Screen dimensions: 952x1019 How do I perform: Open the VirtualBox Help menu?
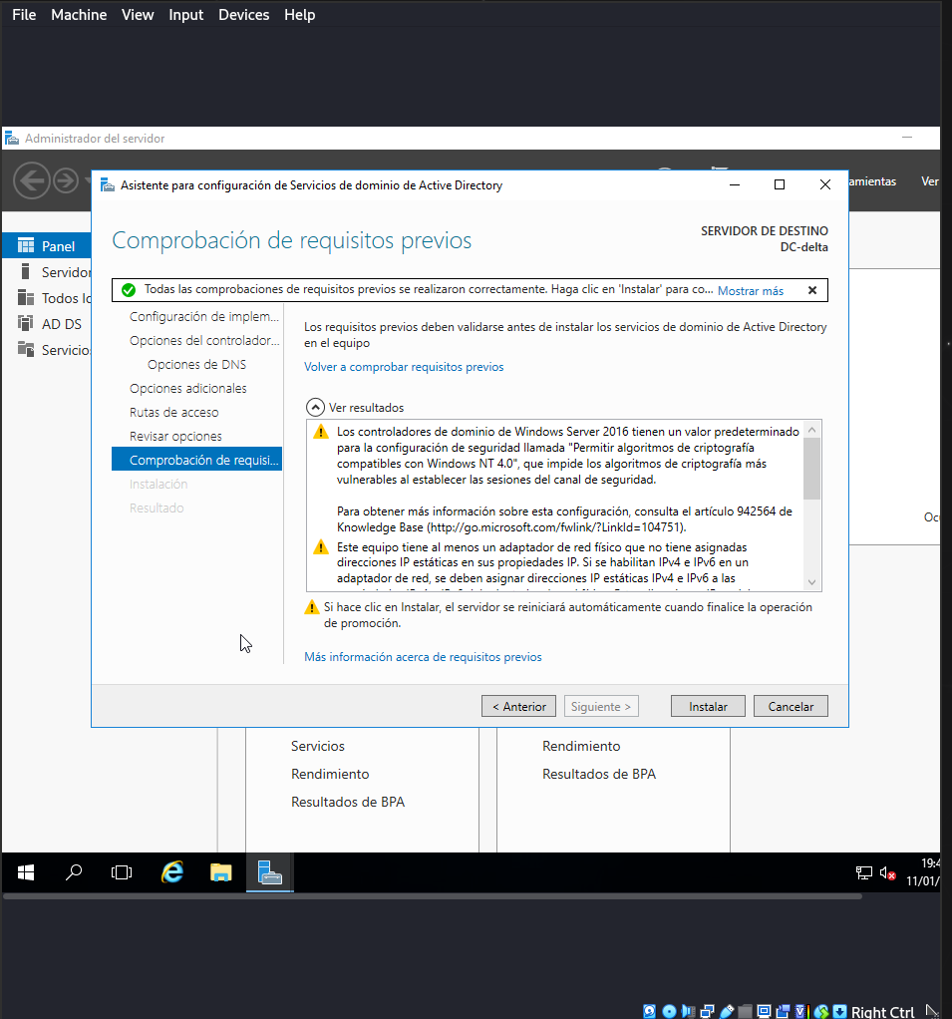click(x=300, y=14)
